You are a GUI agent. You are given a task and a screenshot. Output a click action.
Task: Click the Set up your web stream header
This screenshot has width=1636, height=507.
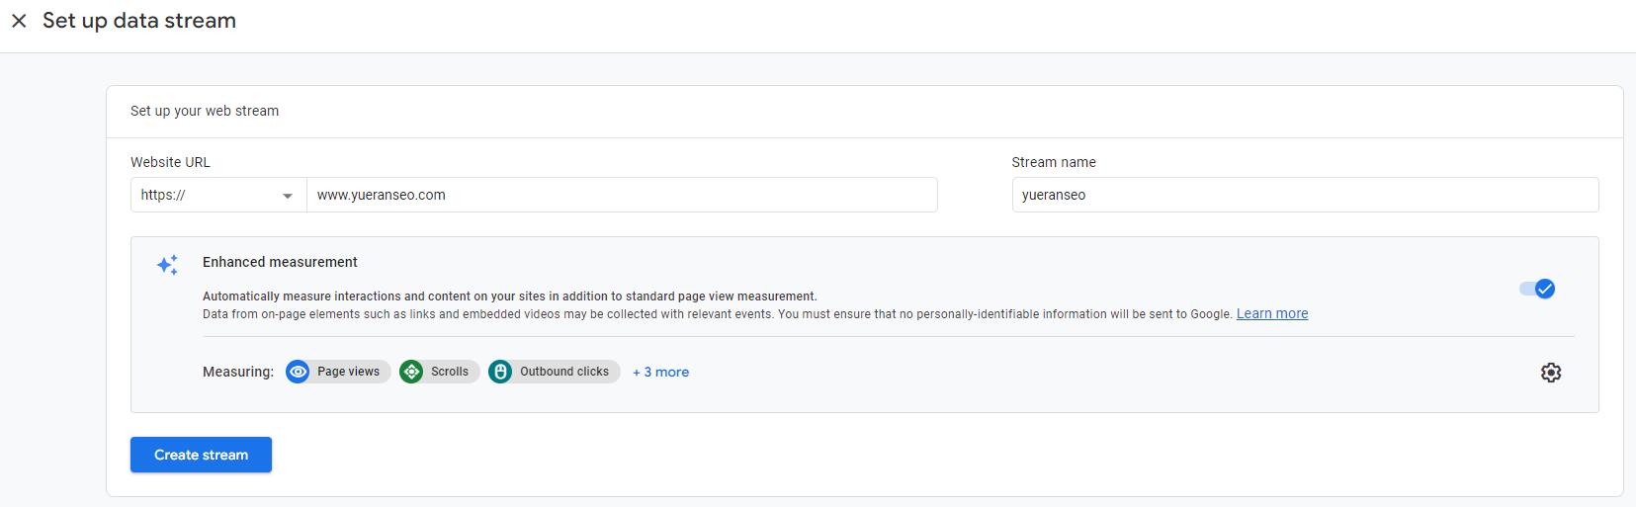(x=205, y=111)
